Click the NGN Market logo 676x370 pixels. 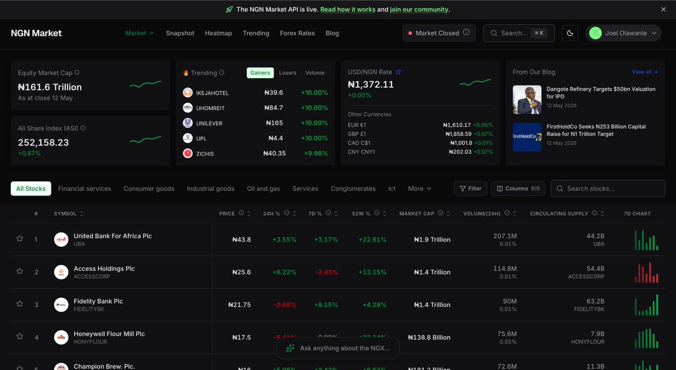point(37,33)
